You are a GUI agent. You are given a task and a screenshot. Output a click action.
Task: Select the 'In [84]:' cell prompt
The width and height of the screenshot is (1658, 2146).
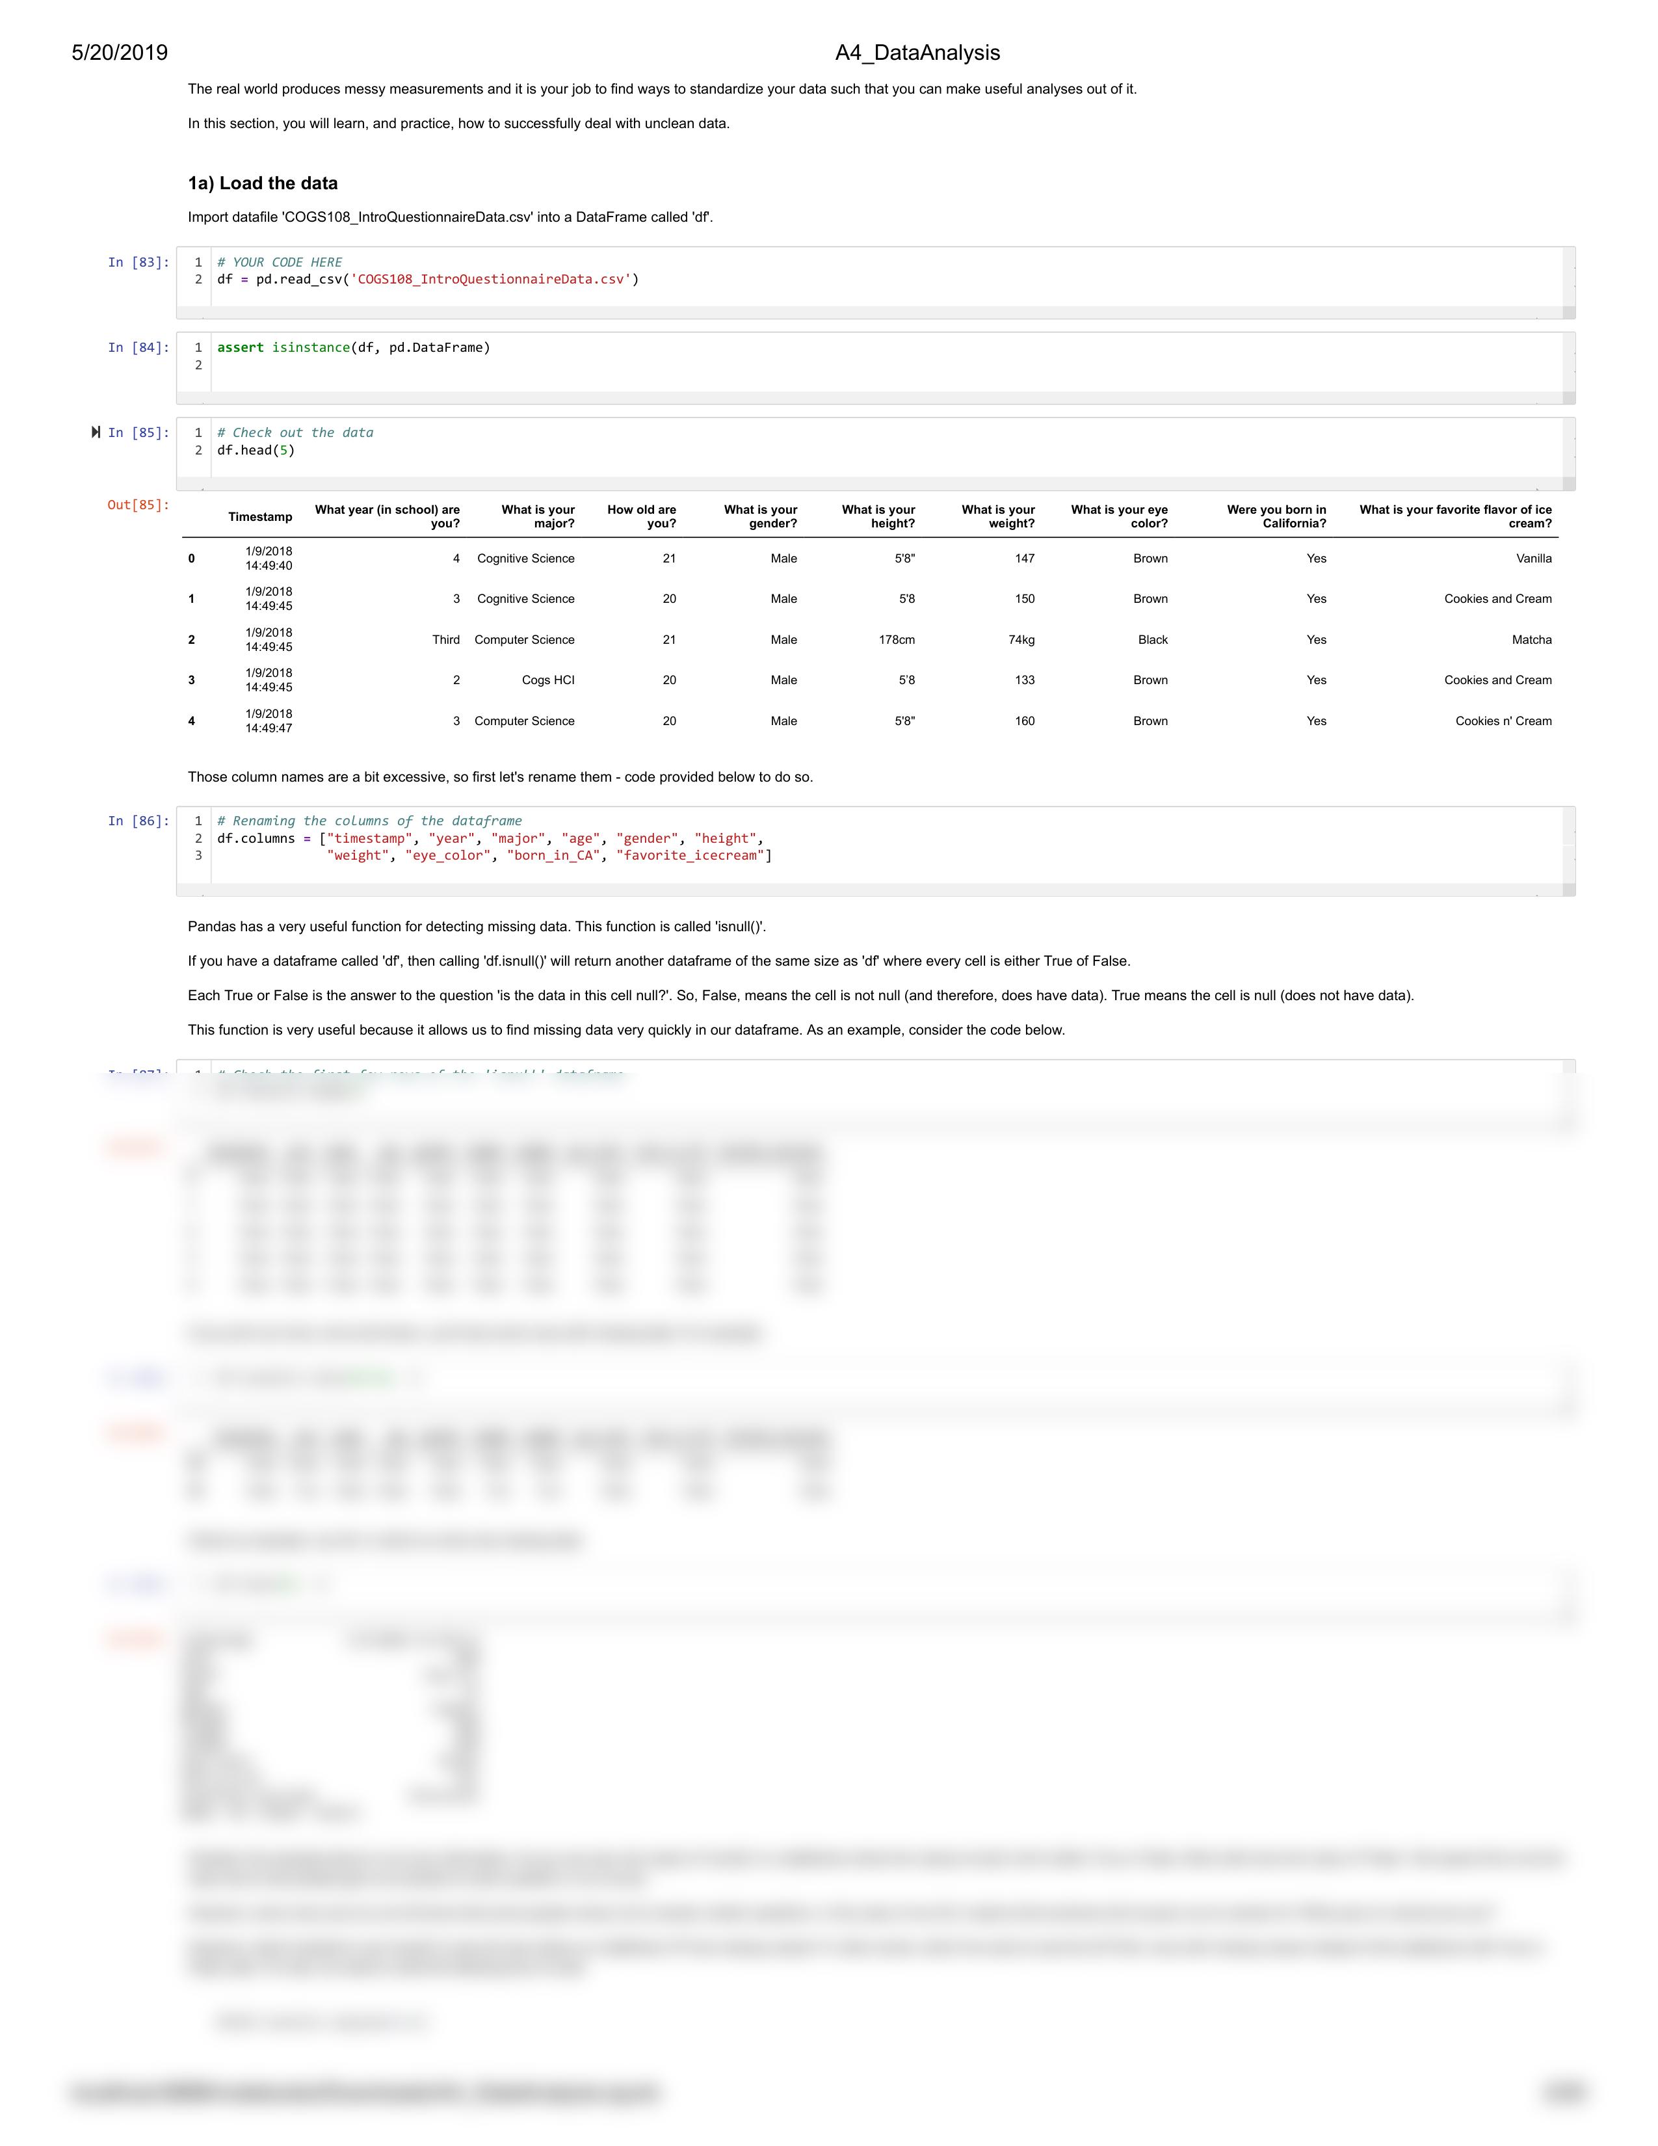(x=138, y=348)
